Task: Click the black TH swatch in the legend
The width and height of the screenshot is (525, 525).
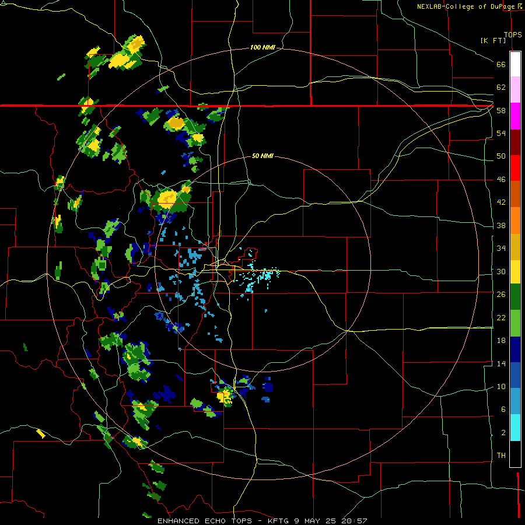Action: 515,453
